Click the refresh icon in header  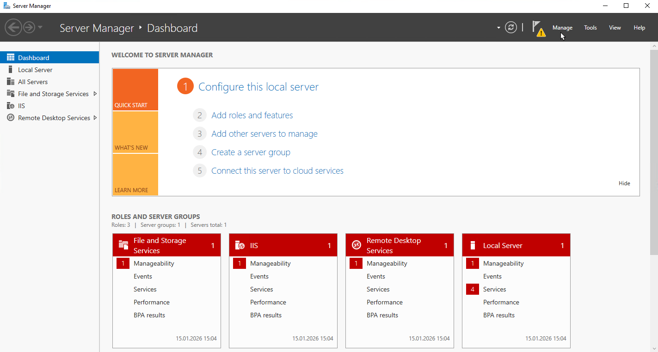(511, 27)
